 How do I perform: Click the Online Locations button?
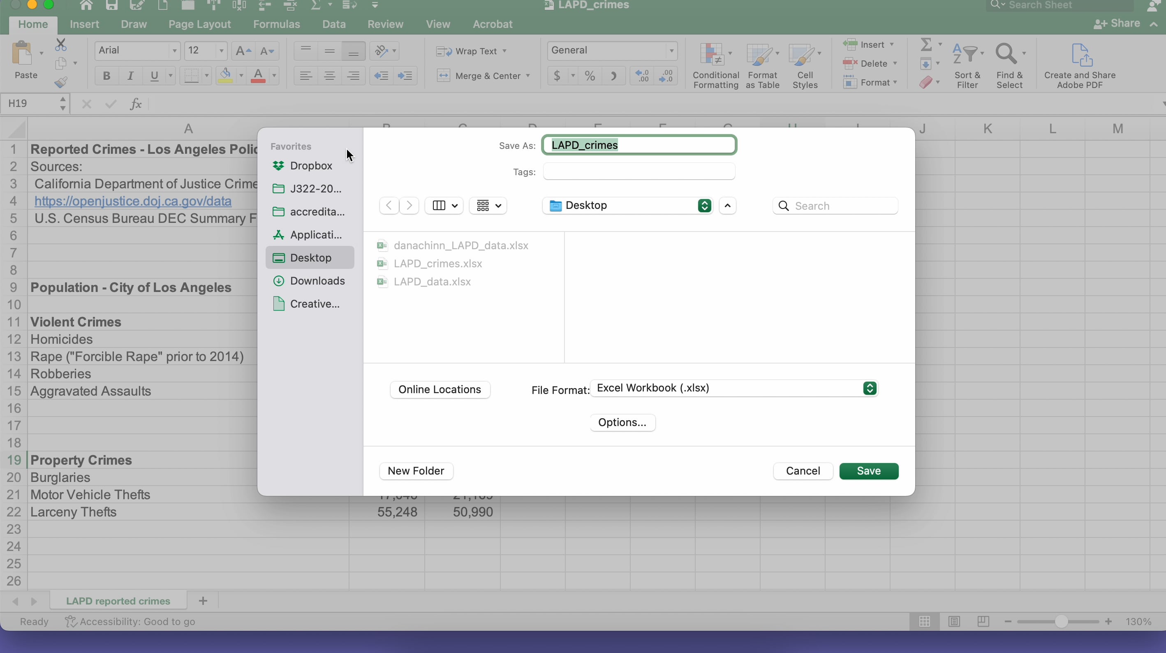click(x=440, y=389)
